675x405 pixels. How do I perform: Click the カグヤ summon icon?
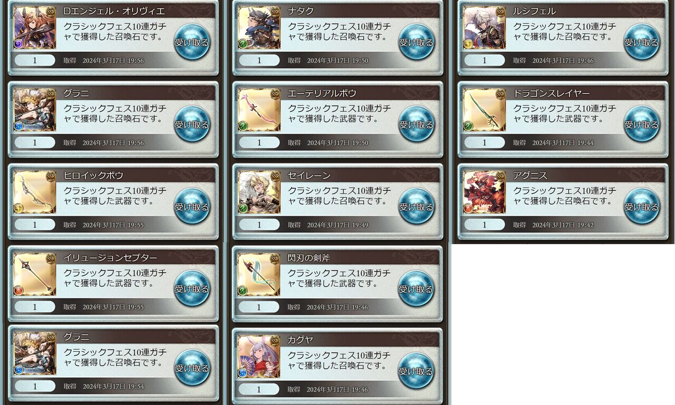[259, 356]
